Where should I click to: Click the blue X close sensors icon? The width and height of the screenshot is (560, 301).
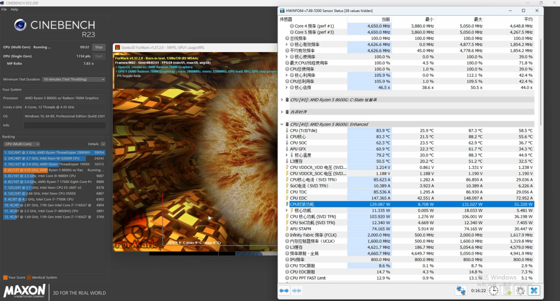point(534,291)
